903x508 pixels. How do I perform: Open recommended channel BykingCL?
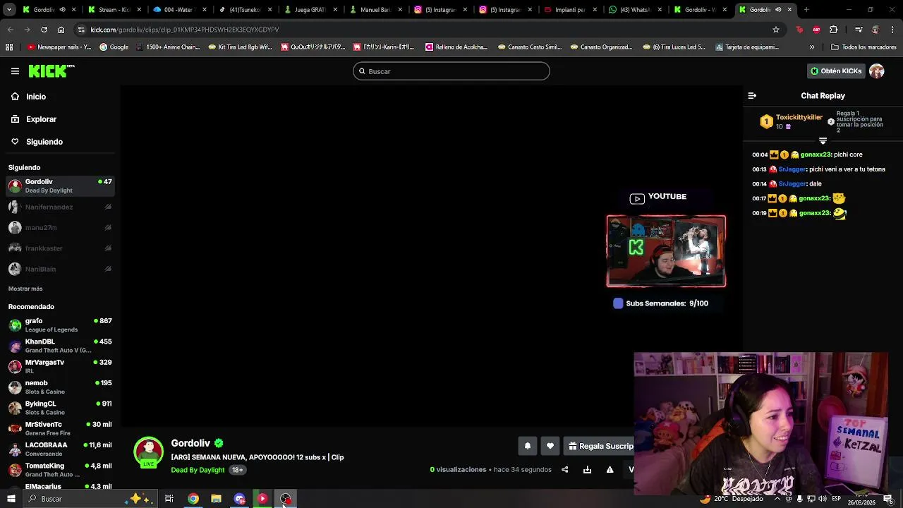point(61,408)
